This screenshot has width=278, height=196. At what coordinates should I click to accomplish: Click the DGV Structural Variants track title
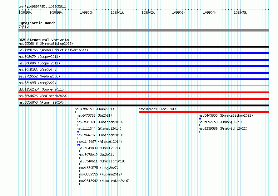[44, 40]
